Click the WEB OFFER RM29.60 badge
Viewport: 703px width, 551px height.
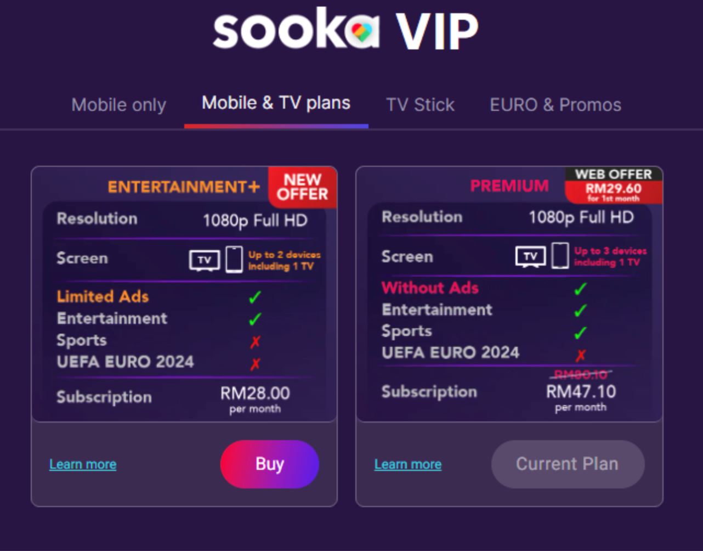tap(613, 184)
